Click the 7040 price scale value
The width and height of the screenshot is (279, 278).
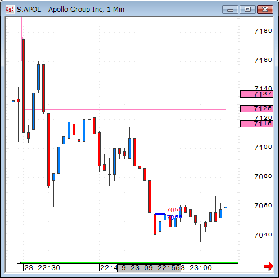tap(263, 235)
